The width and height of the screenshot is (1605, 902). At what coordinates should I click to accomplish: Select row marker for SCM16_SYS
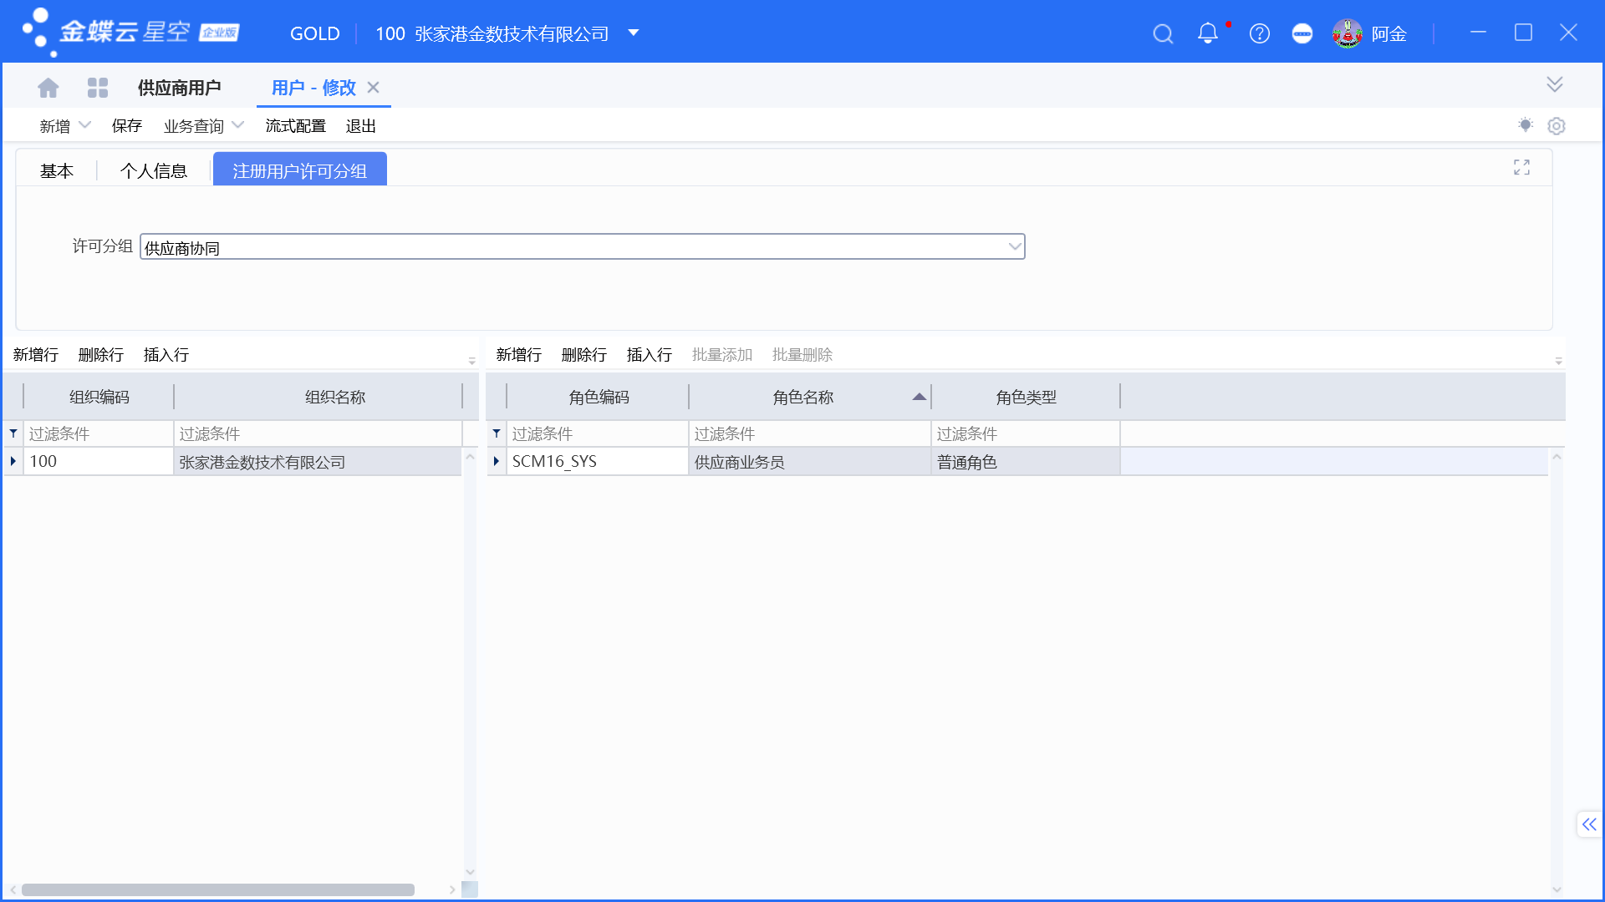click(x=497, y=461)
